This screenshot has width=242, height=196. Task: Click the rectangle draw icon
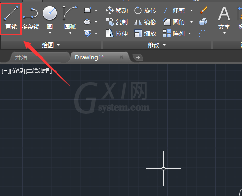click(87, 10)
